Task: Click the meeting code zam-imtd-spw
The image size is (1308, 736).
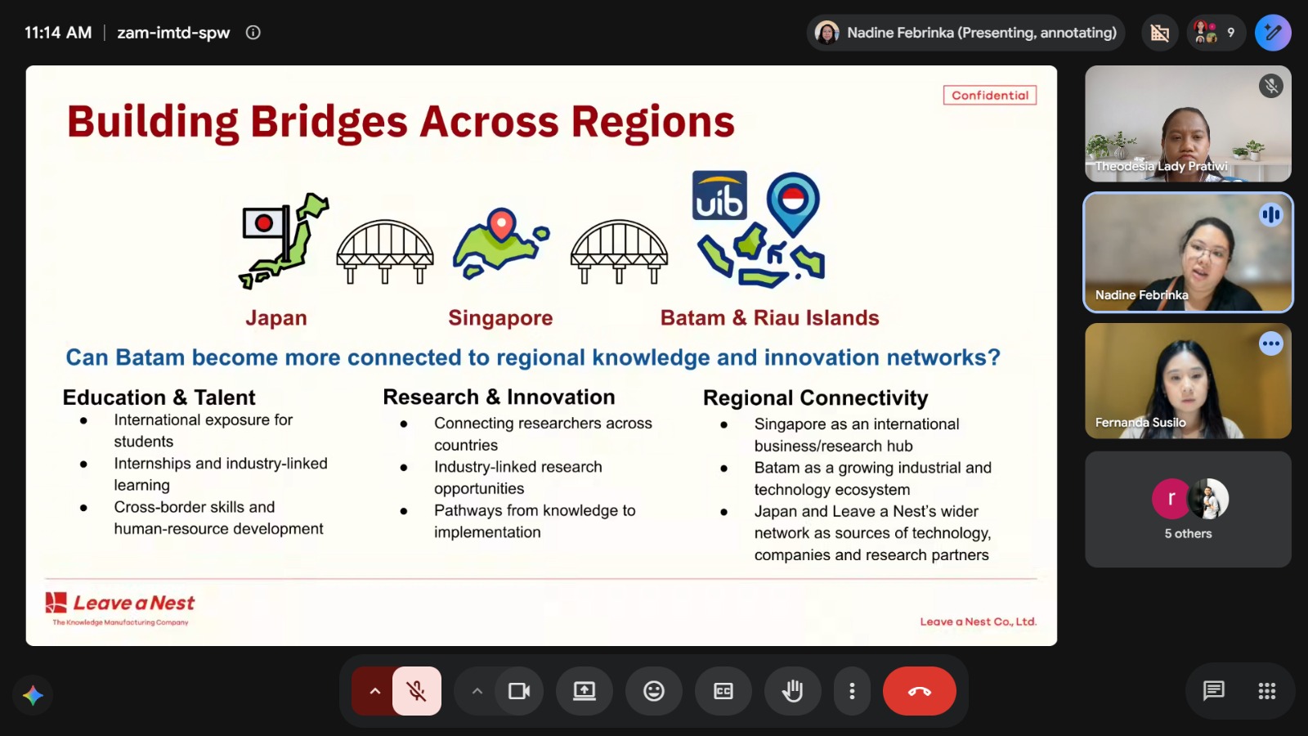Action: coord(173,33)
